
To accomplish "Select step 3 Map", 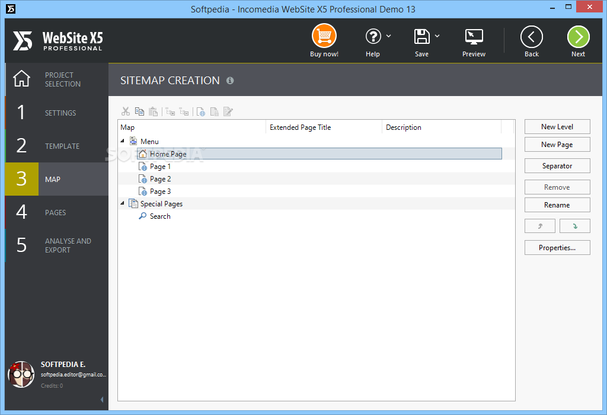I will click(x=56, y=179).
